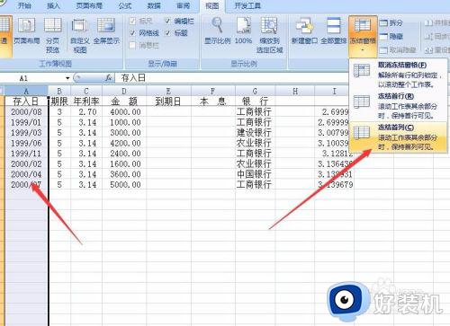The image size is (450, 326).
Task: Select the 中国银行 cell
Action: click(x=255, y=174)
